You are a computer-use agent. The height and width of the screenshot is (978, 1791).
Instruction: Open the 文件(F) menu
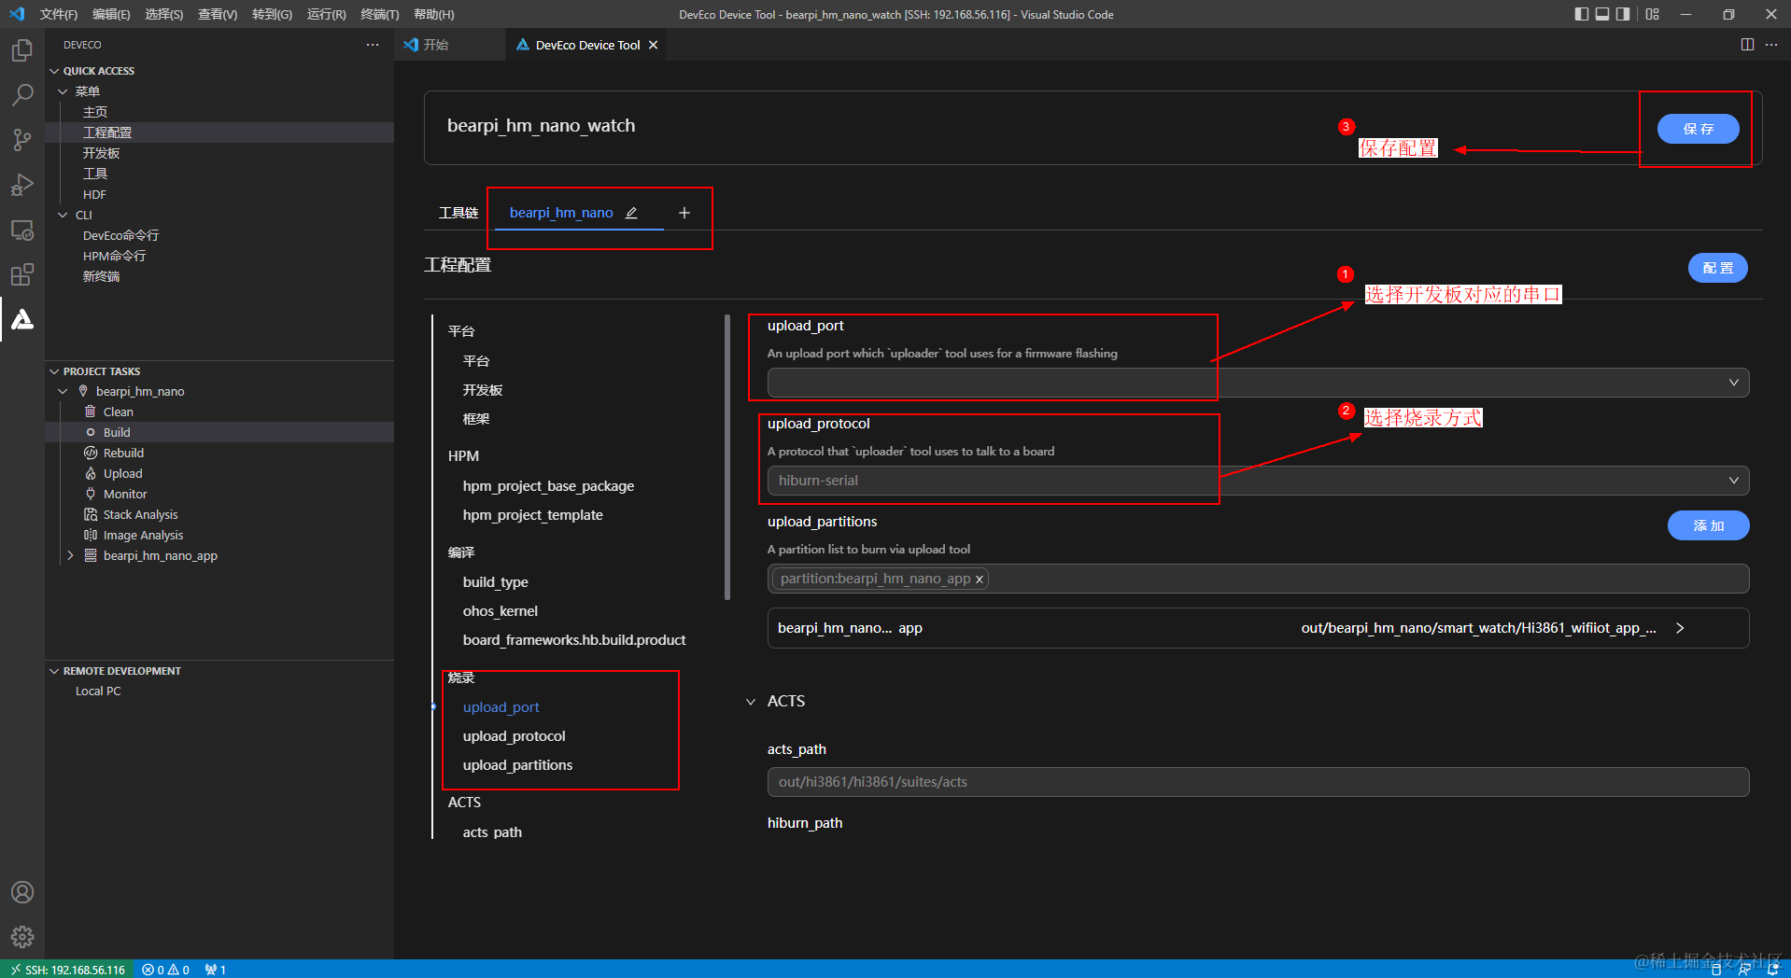click(x=58, y=14)
